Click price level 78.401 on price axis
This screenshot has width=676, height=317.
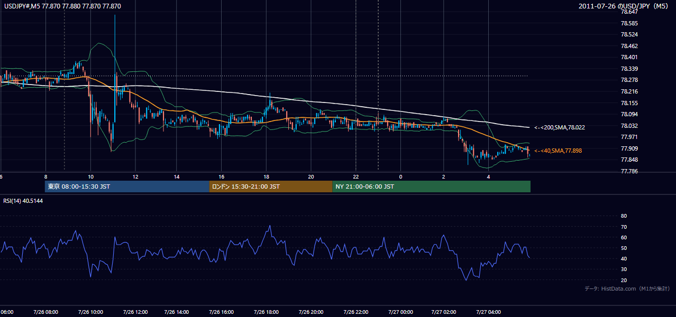point(629,57)
